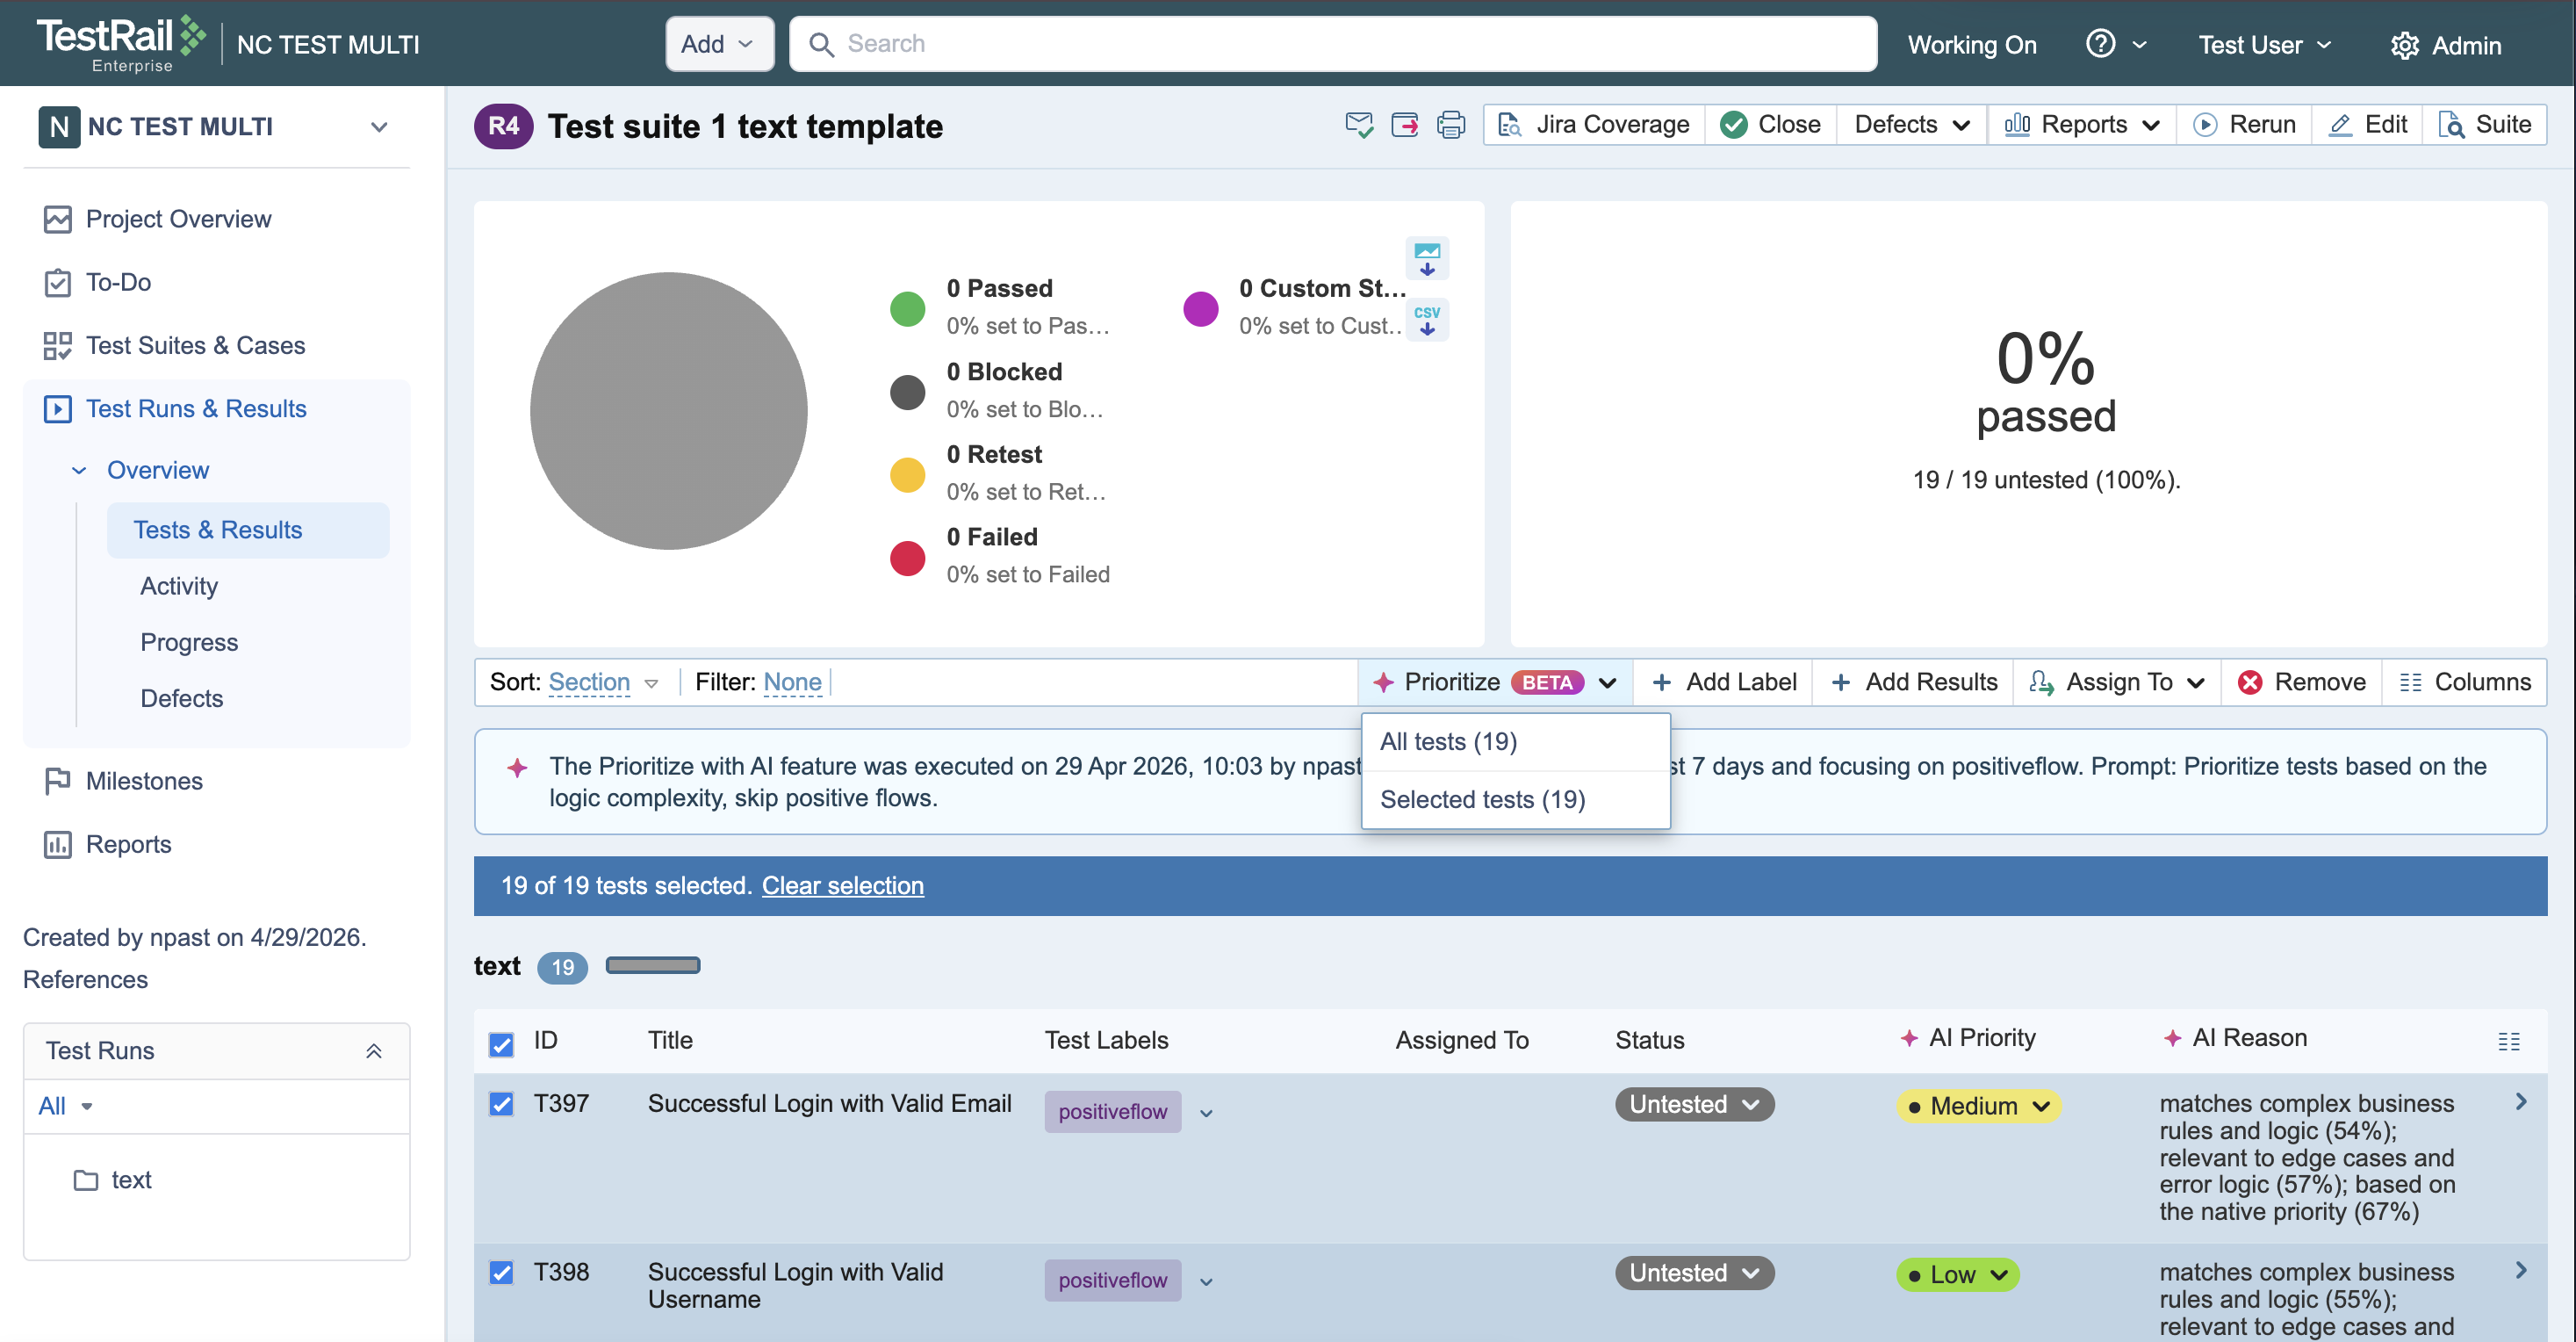Viewport: 2576px width, 1342px height.
Task: Click the export run icon with red arrow
Action: tap(1404, 125)
